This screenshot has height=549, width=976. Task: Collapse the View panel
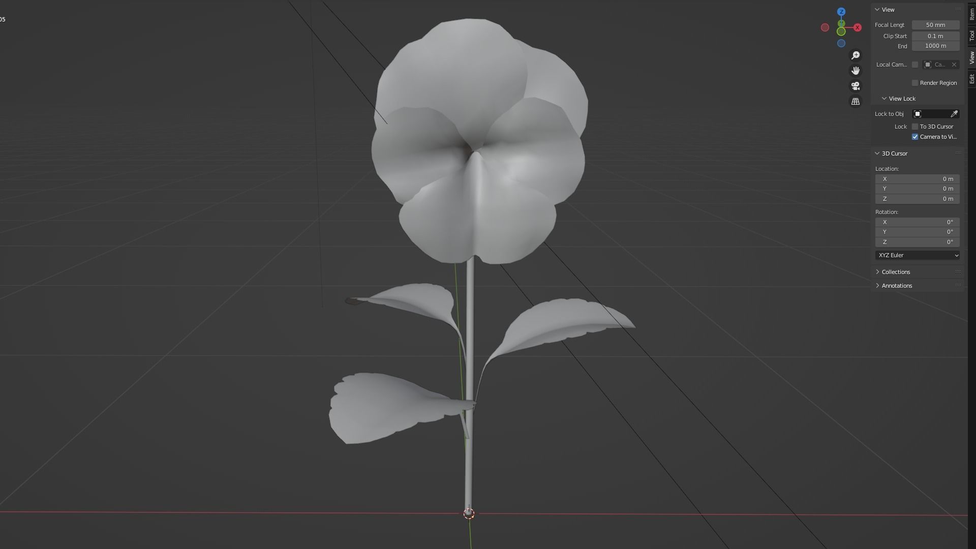pyautogui.click(x=877, y=10)
